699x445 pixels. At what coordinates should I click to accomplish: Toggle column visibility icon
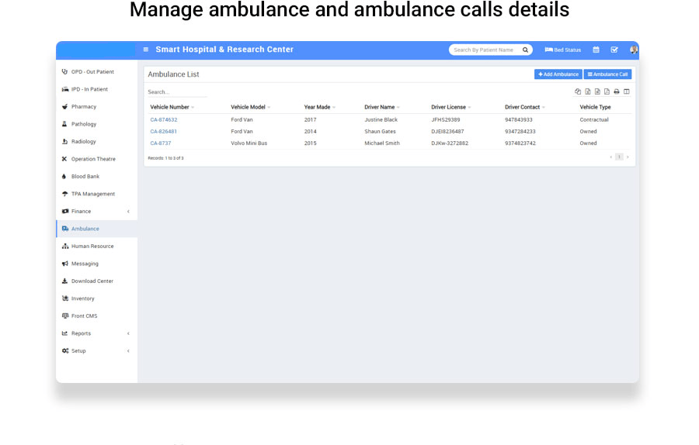click(627, 91)
